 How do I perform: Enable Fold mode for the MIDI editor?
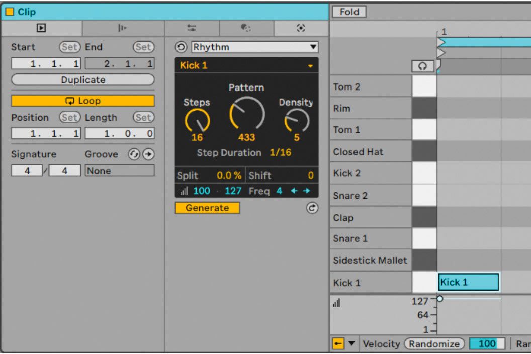tap(349, 12)
